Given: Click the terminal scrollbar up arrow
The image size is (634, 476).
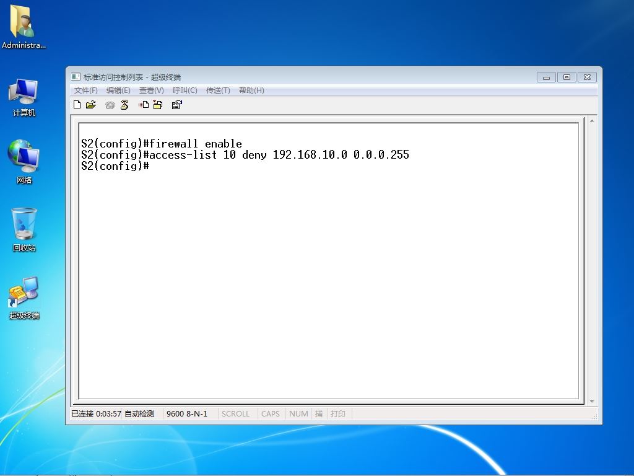Looking at the screenshot, I should coord(592,121).
